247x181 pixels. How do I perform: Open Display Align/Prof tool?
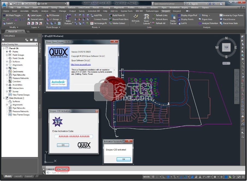[x=188, y=15]
